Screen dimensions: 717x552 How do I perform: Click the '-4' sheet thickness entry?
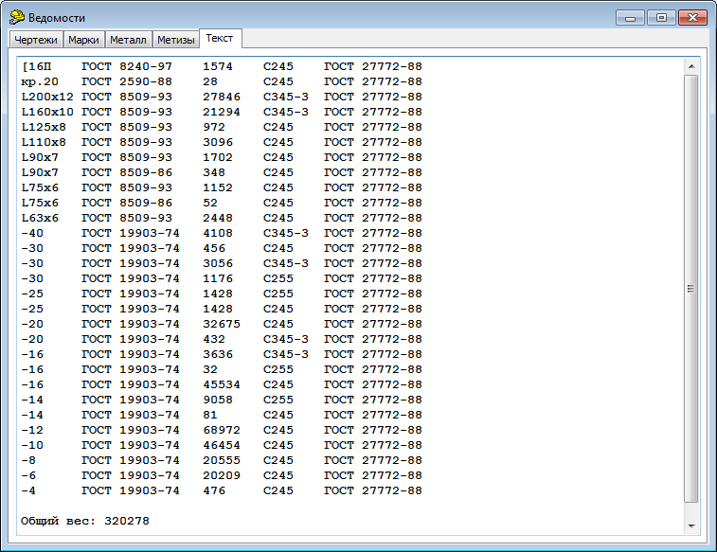tap(28, 490)
